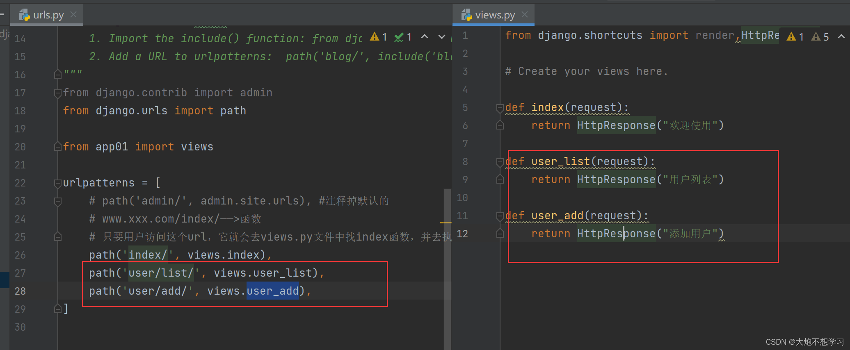850x350 pixels.
Task: Click "欢迎使用" string in views.py
Action: pyautogui.click(x=690, y=125)
